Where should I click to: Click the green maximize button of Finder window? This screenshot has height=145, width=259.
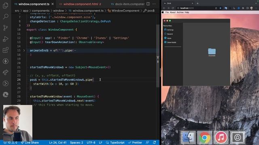point(170,21)
